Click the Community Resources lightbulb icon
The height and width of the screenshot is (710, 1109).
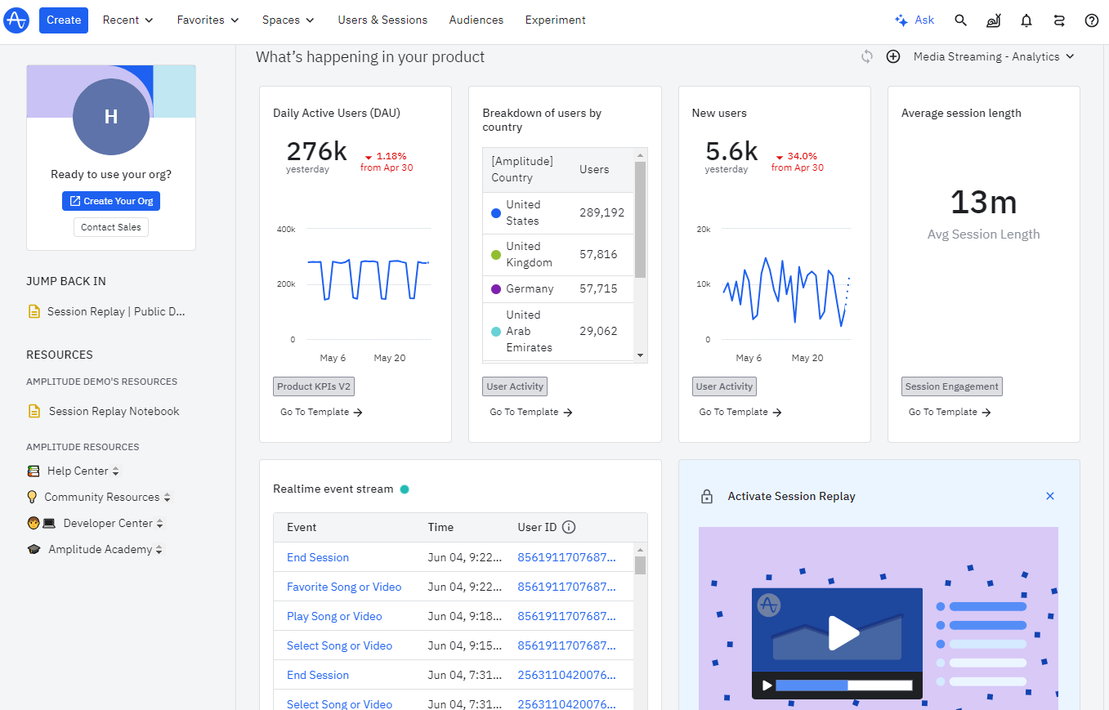[x=33, y=497]
